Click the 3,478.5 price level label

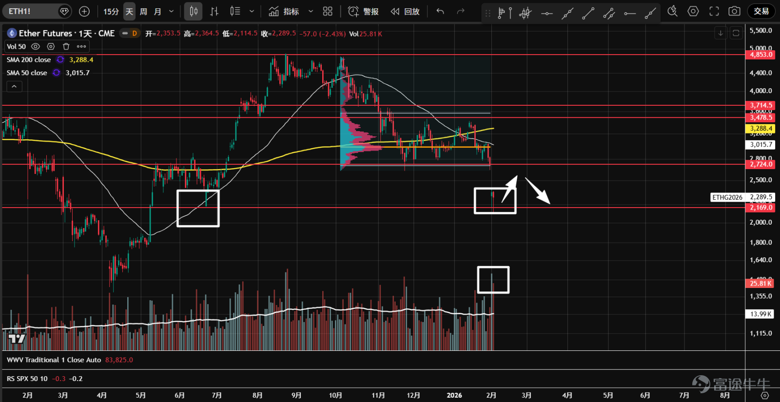[760, 117]
